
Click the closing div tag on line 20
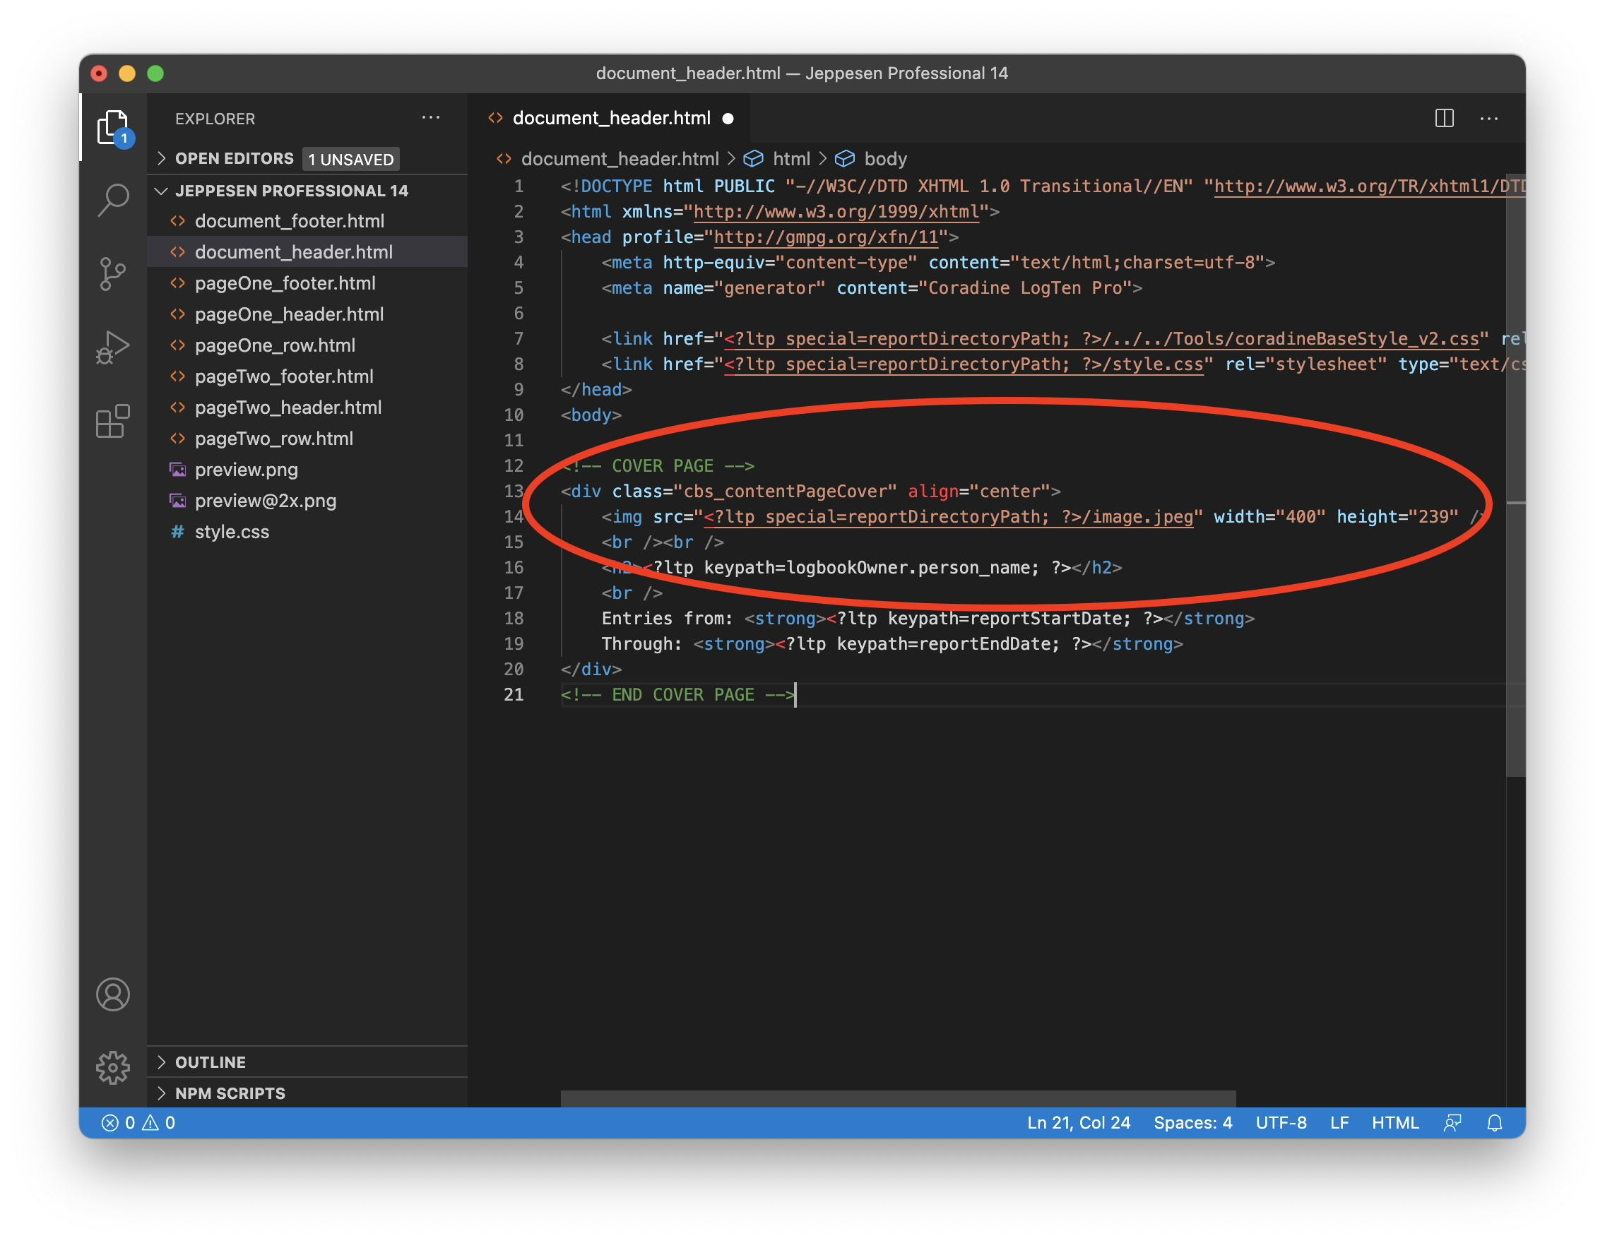click(x=591, y=670)
